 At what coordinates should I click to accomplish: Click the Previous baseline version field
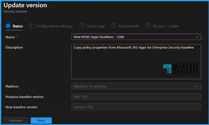136,97
